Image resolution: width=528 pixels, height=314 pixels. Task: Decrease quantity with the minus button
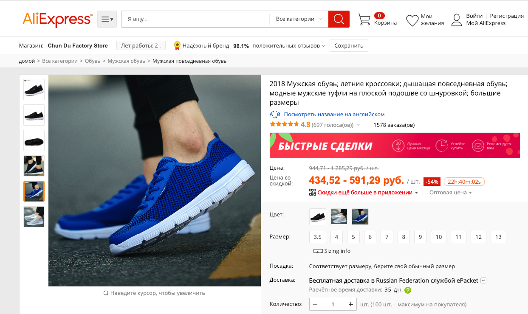tap(316, 304)
